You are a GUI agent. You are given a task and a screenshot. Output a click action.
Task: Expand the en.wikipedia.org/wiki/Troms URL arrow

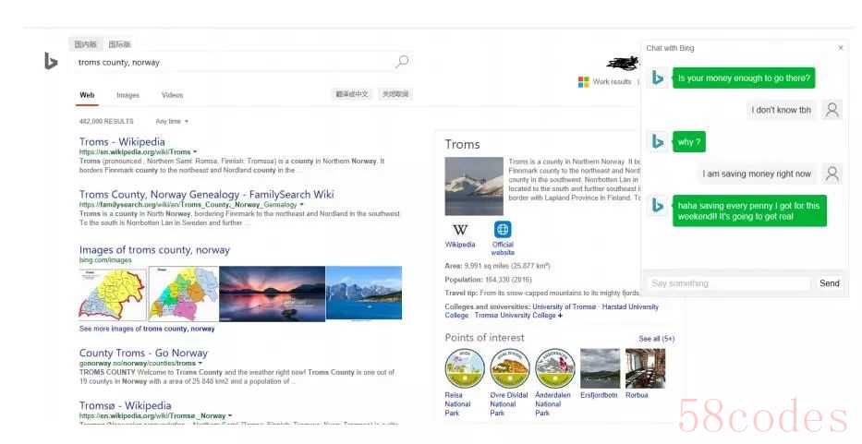click(197, 152)
